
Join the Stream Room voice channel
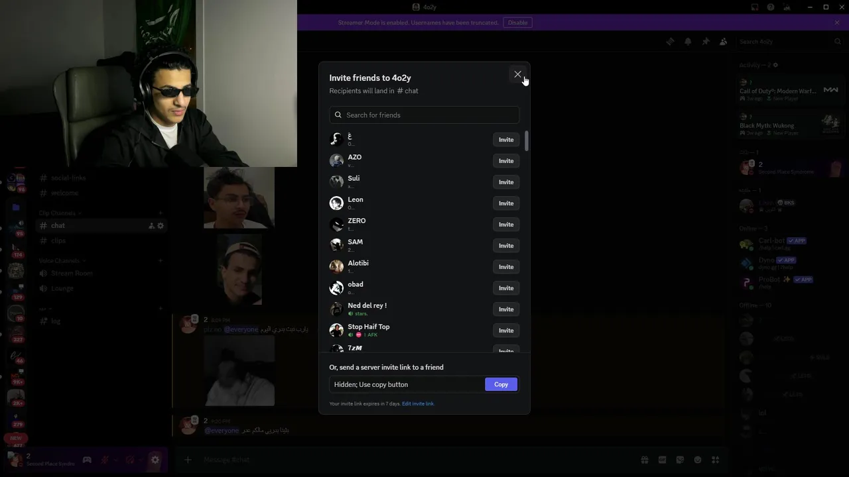pyautogui.click(x=101, y=273)
